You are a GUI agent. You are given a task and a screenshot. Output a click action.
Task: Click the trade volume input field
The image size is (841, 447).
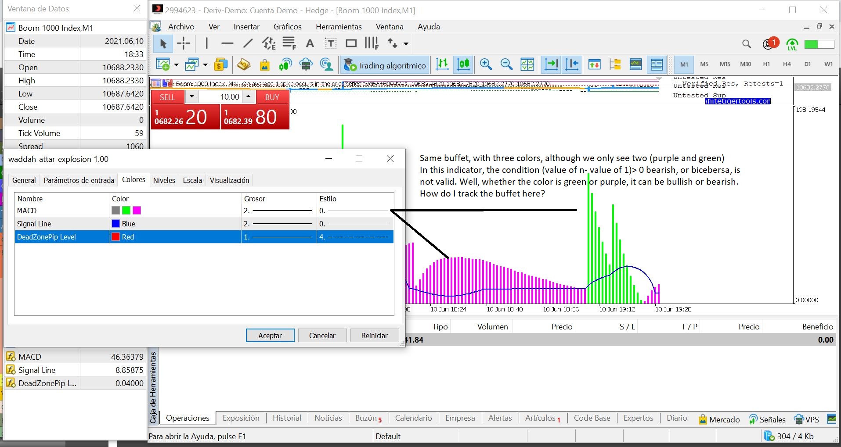220,97
